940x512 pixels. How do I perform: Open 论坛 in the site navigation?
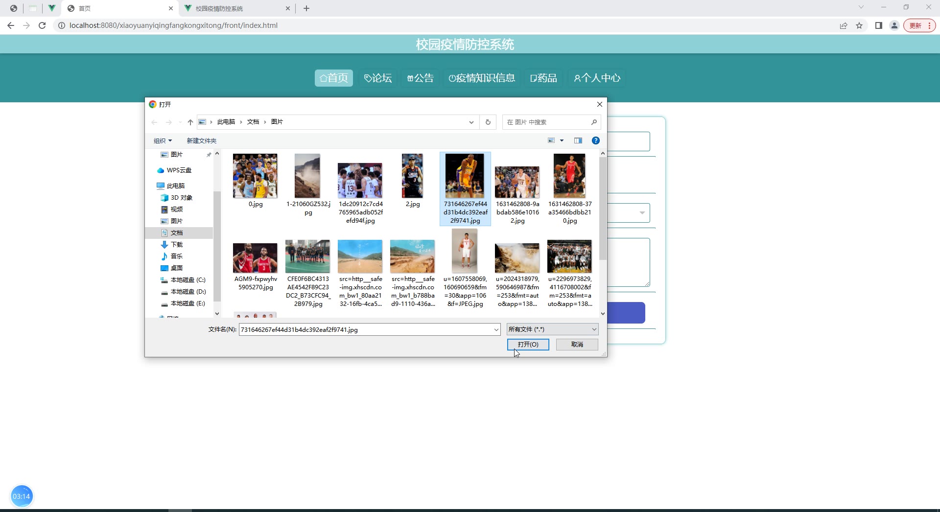pyautogui.click(x=378, y=78)
